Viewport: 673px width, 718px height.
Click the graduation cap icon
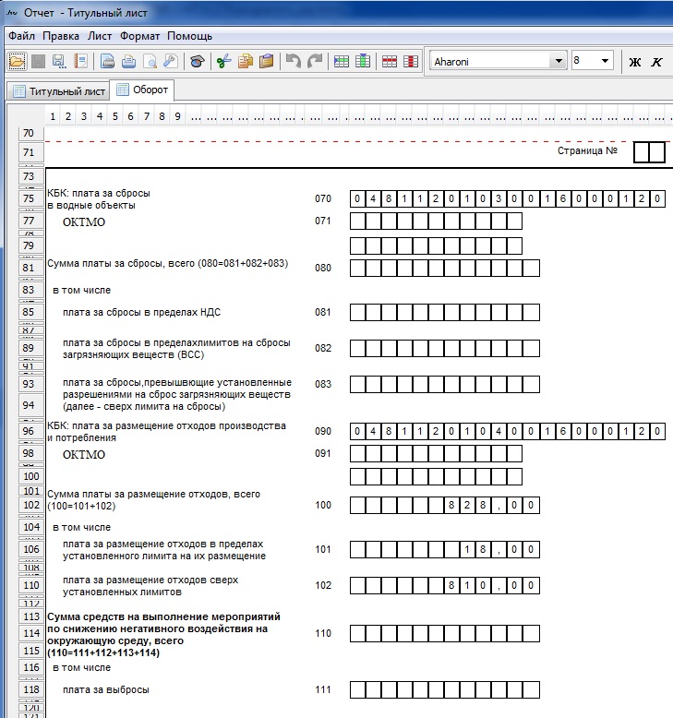point(197,61)
